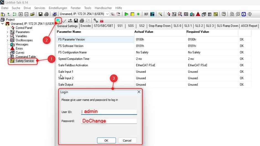
Task: Click the blue info icon in main toolbar
Action: pos(244,14)
